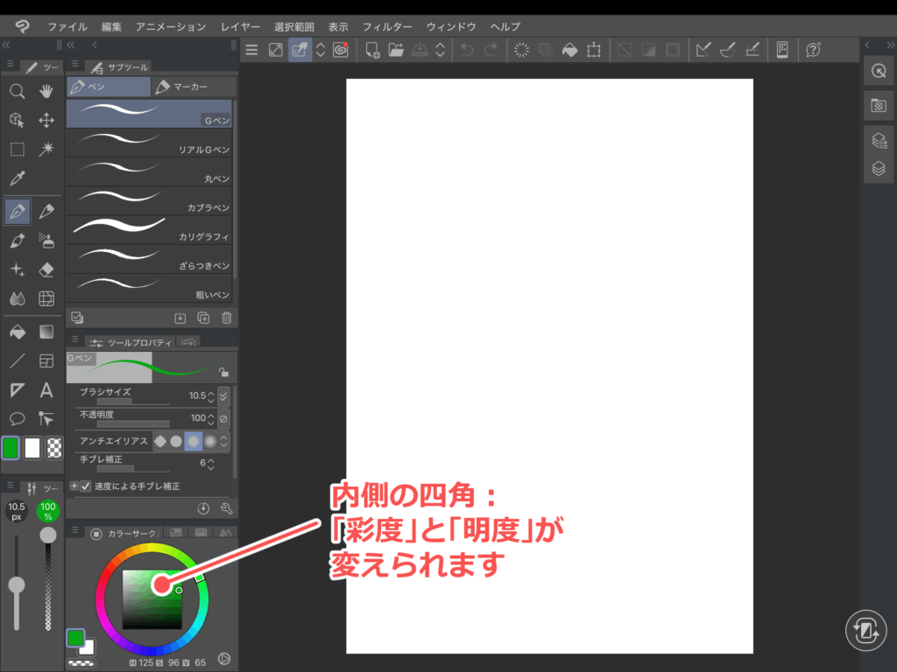Select the Text tool

[47, 390]
